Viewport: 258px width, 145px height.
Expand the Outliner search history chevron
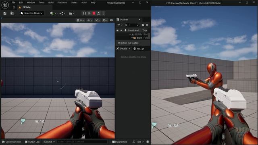click(137, 25)
